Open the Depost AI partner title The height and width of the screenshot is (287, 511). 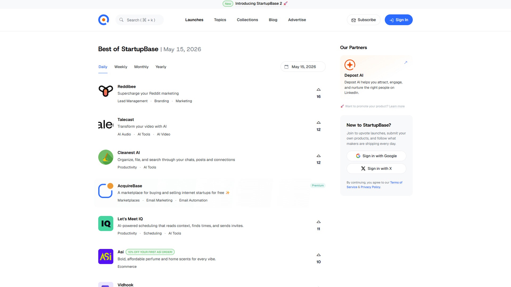[x=354, y=75]
